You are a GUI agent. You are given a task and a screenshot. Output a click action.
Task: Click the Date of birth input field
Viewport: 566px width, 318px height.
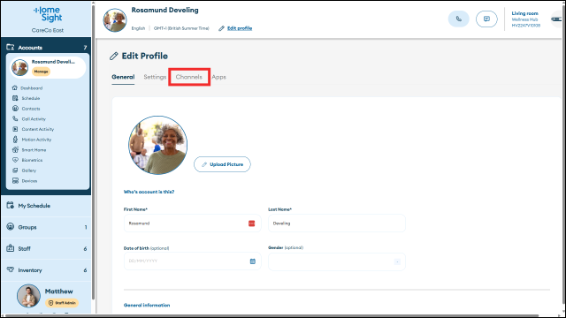(x=193, y=261)
